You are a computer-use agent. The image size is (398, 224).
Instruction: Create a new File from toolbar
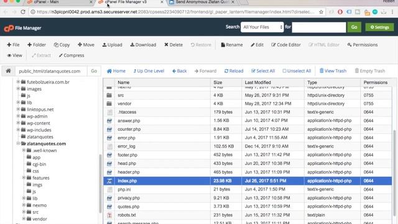click(13, 45)
